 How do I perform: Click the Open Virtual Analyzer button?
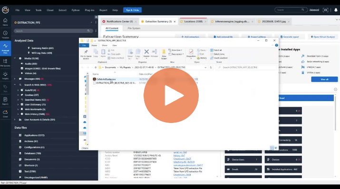pos(323,37)
